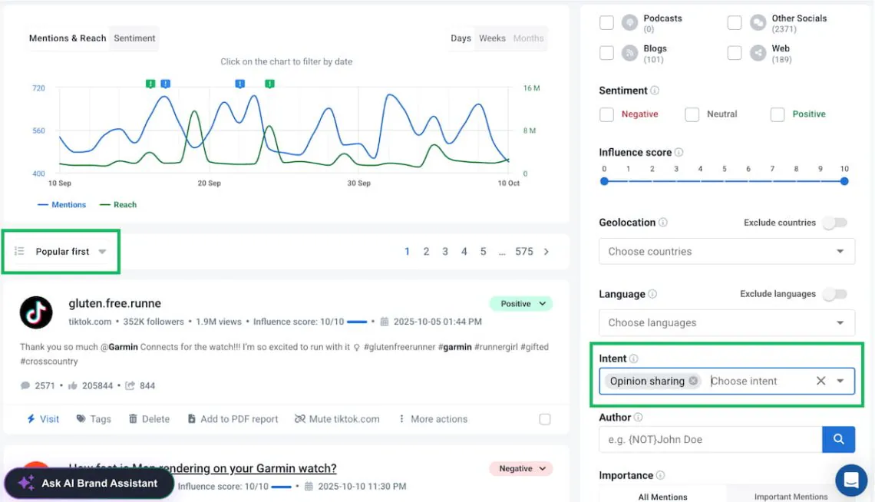This screenshot has width=875, height=502.
Task: Switch to the Sentiment chart tab
Action: coord(134,38)
